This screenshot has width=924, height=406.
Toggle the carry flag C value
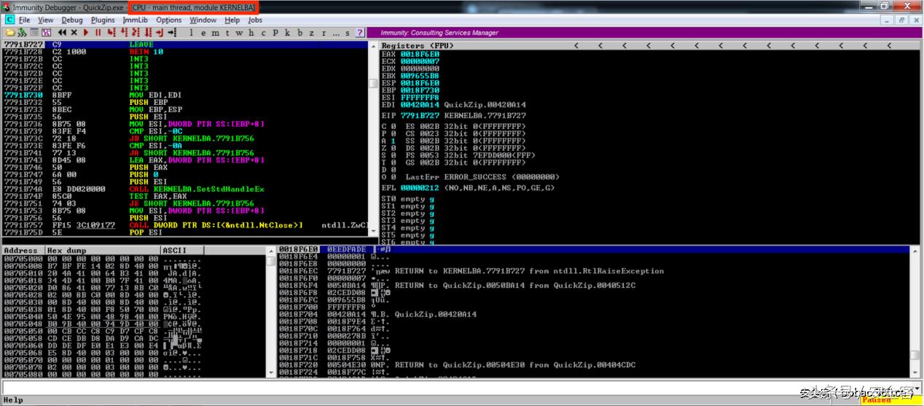coord(394,125)
